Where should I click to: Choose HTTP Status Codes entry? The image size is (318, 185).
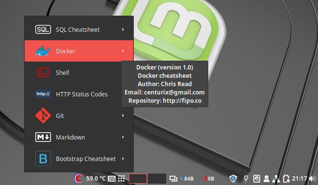coord(79,94)
